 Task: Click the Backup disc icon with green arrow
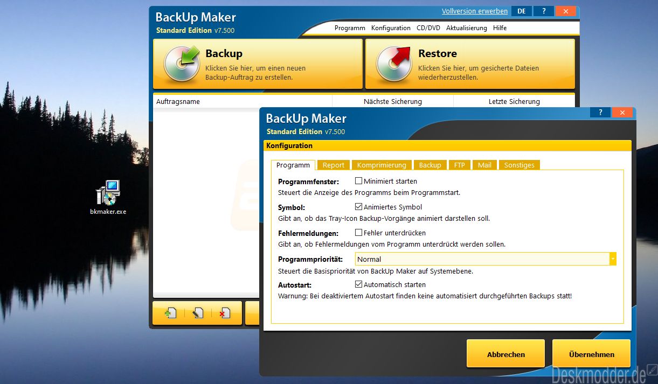181,64
